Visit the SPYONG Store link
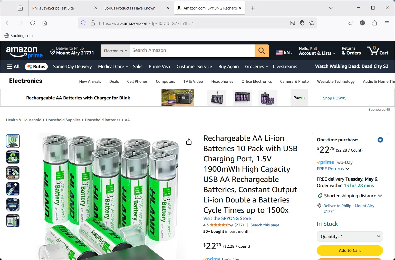395x260 pixels. (227, 218)
